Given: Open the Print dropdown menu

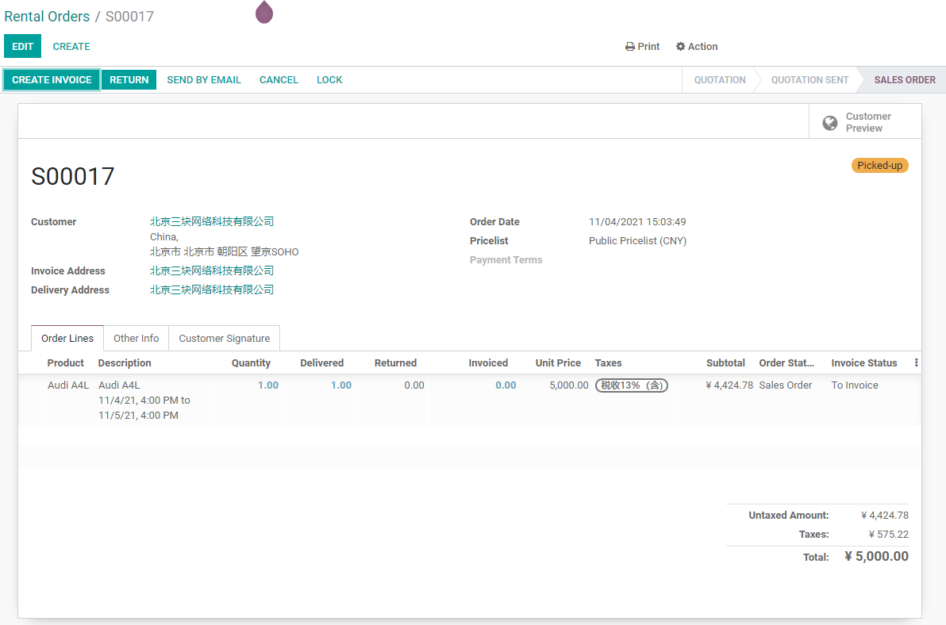Looking at the screenshot, I should coord(643,47).
